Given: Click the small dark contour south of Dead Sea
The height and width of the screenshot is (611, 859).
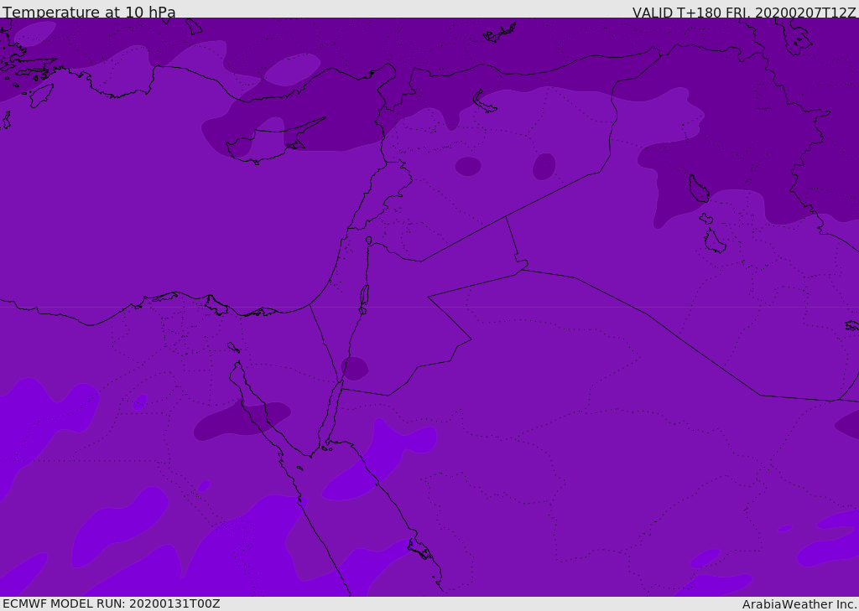Looking at the screenshot, I should (x=355, y=369).
